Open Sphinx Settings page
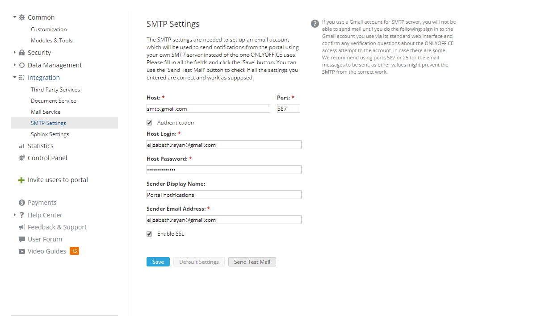The height and width of the screenshot is (316, 554). [50, 134]
